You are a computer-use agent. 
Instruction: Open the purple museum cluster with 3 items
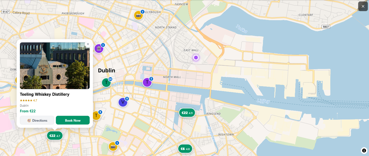[x=99, y=49]
